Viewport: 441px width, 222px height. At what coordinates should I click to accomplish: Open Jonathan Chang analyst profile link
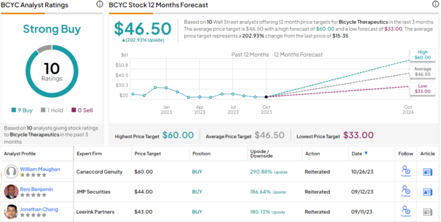pos(39,209)
